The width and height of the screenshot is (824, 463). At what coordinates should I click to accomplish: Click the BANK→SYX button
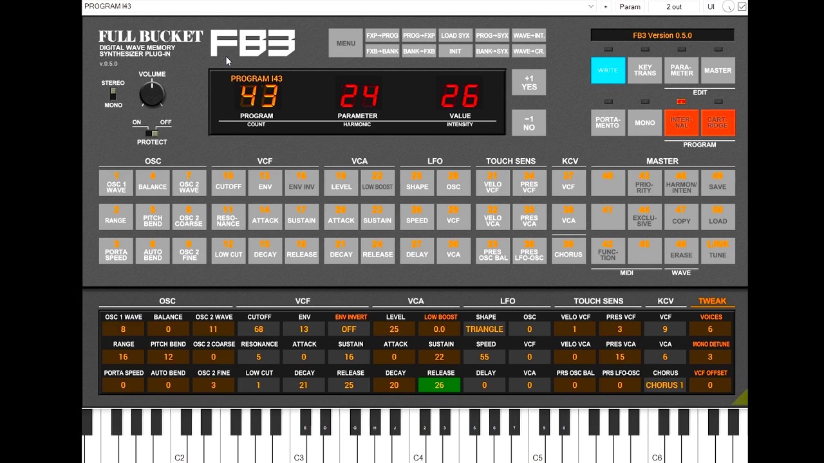coord(492,51)
